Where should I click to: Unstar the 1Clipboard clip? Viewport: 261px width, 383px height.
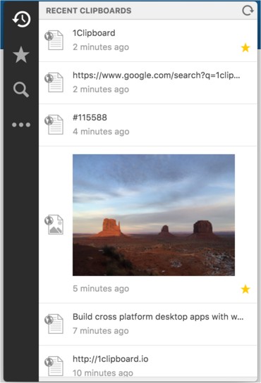(245, 48)
